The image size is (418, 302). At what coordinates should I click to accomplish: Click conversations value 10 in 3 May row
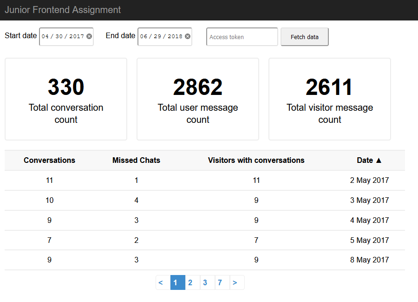pos(49,200)
